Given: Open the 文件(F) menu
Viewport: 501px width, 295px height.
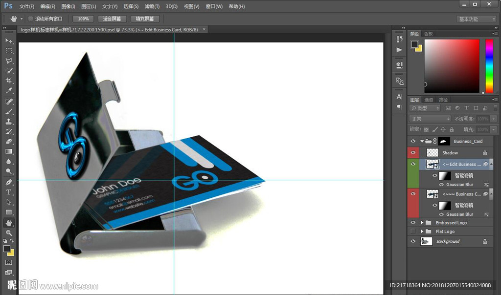Looking at the screenshot, I should pos(27,6).
